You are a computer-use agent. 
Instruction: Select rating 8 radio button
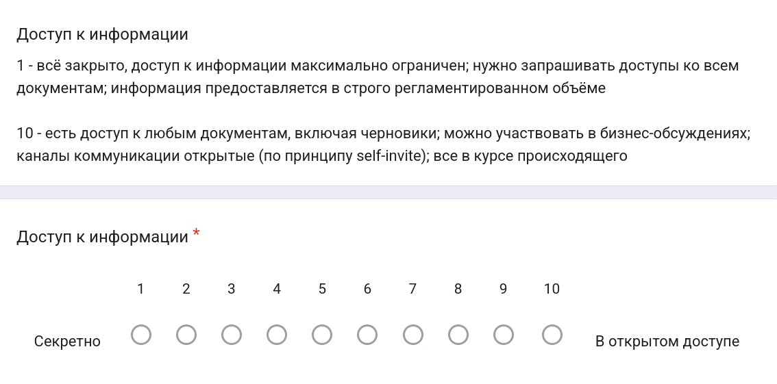(458, 335)
